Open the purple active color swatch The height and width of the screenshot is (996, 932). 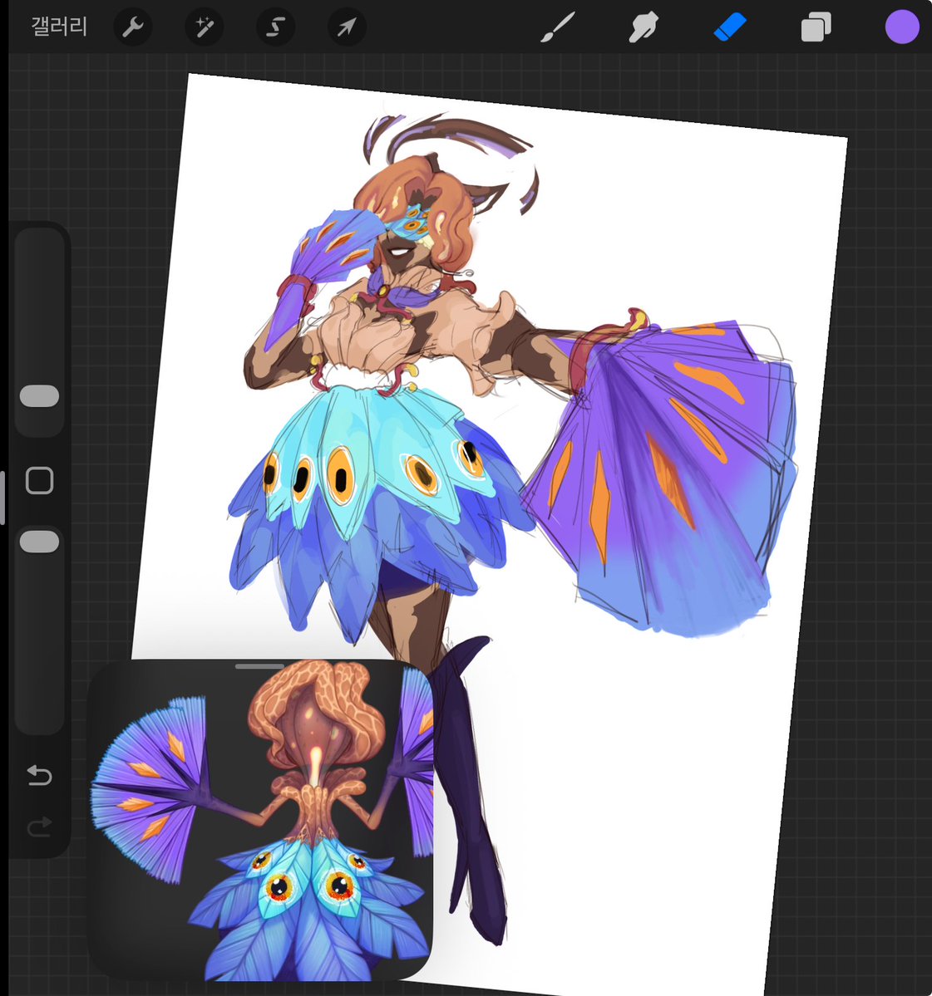pos(902,27)
